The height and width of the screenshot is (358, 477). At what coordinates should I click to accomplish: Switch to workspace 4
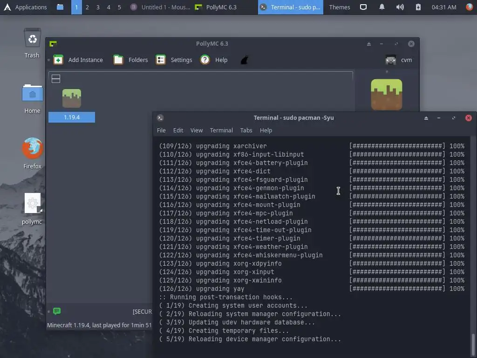point(109,7)
